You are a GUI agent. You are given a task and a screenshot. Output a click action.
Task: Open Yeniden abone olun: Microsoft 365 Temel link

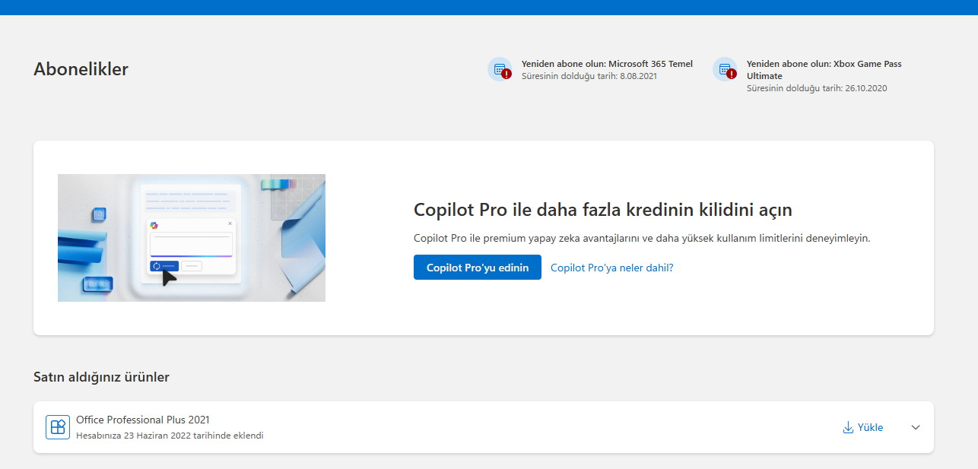607,64
